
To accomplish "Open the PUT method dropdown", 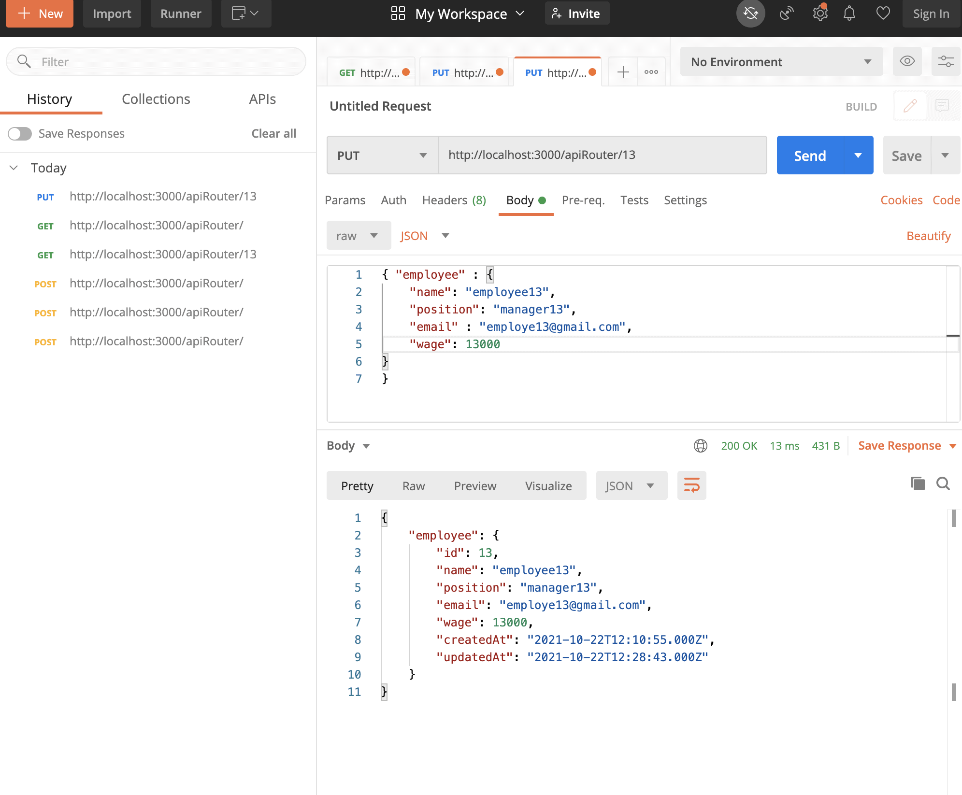I will click(x=382, y=155).
